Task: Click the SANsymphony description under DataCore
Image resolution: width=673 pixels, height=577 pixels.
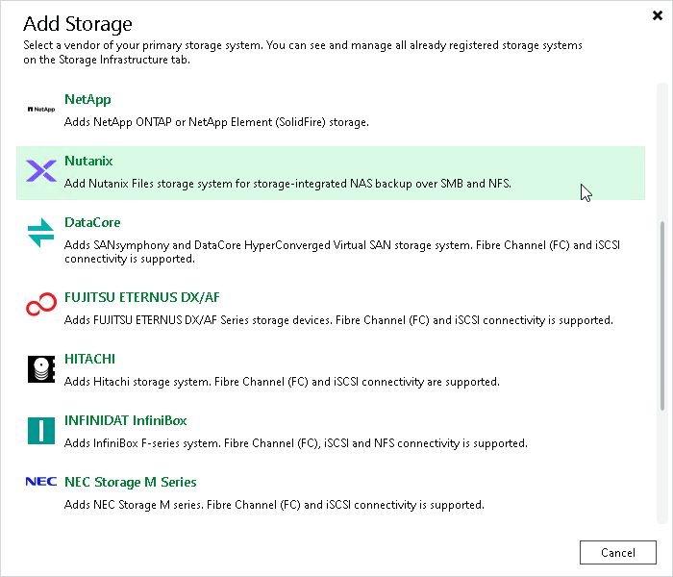Action: click(x=342, y=252)
